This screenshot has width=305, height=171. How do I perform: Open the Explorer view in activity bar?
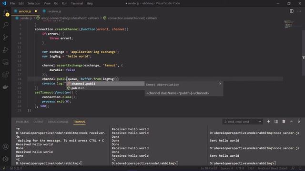(5, 13)
